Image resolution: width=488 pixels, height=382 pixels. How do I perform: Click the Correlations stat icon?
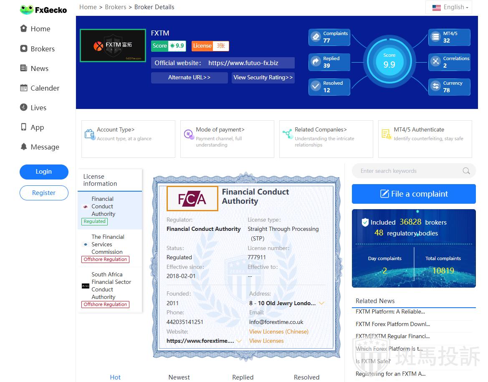[x=436, y=62]
